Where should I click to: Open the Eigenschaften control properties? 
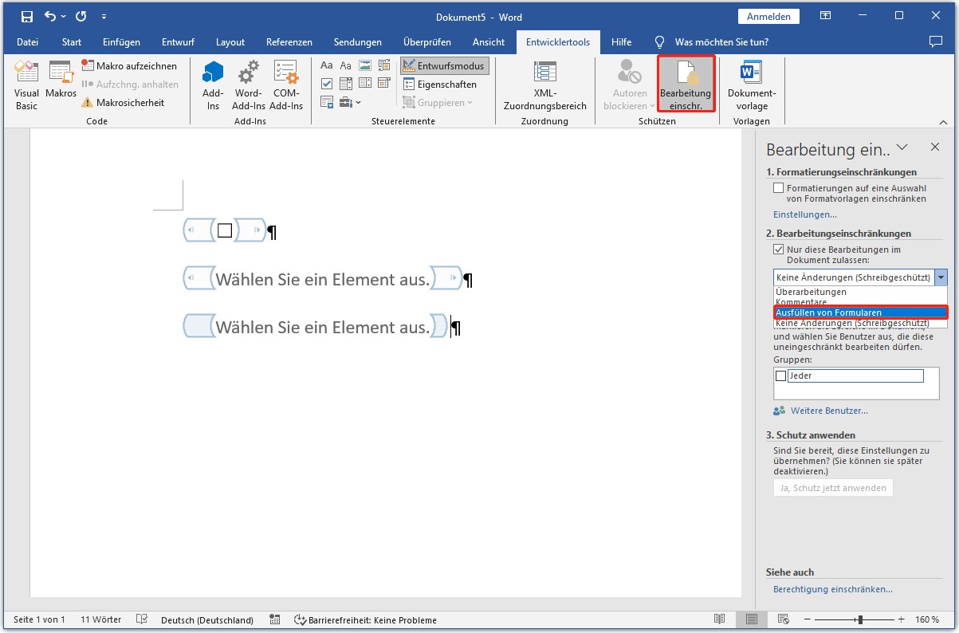click(x=439, y=84)
